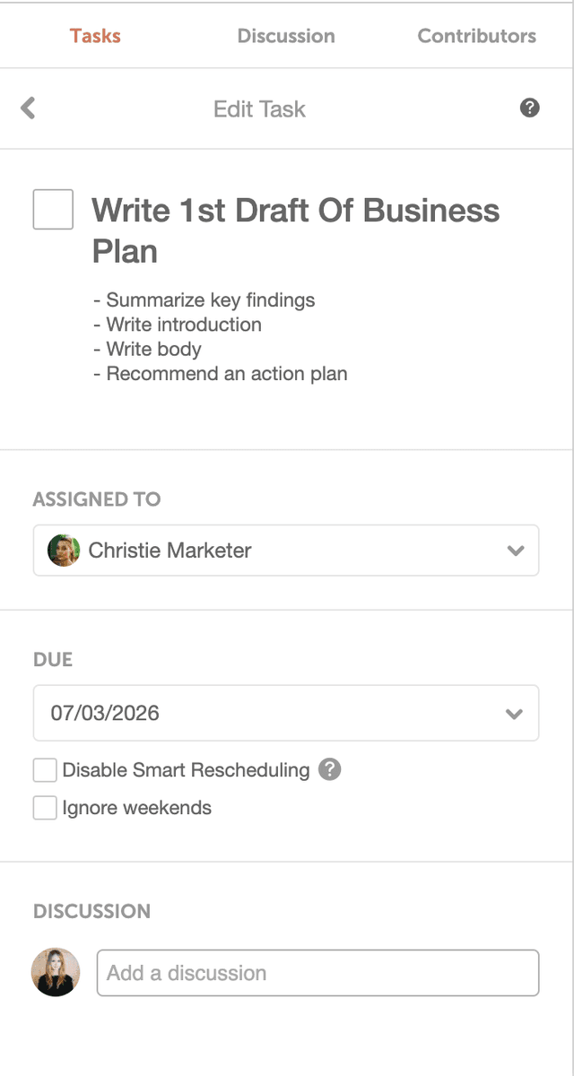Mark the business plan task complete
This screenshot has width=574, height=1076.
53,209
